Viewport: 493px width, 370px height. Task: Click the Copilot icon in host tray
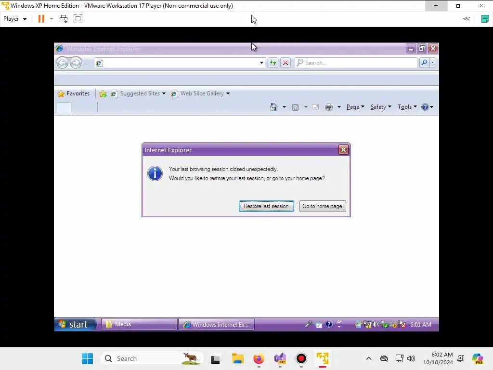(477, 358)
